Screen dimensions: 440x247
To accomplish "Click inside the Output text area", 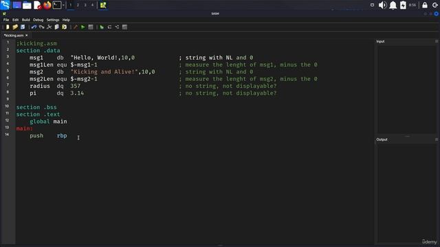I will click(x=406, y=193).
